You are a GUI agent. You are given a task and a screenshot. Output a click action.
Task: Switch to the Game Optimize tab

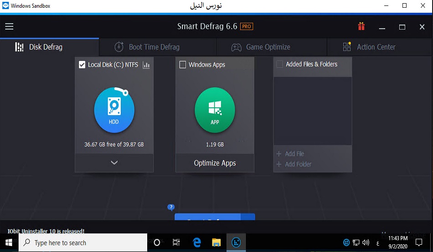point(272,47)
